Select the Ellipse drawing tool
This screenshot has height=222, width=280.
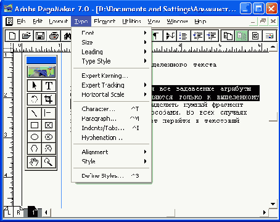click(x=35, y=137)
